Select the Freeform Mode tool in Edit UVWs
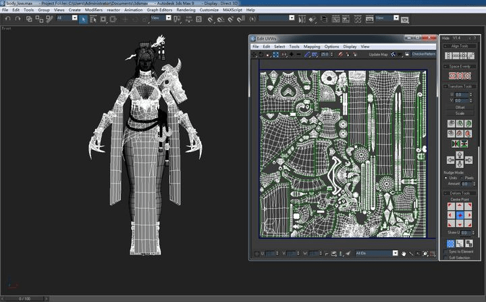486x302 pixels. tap(275, 55)
